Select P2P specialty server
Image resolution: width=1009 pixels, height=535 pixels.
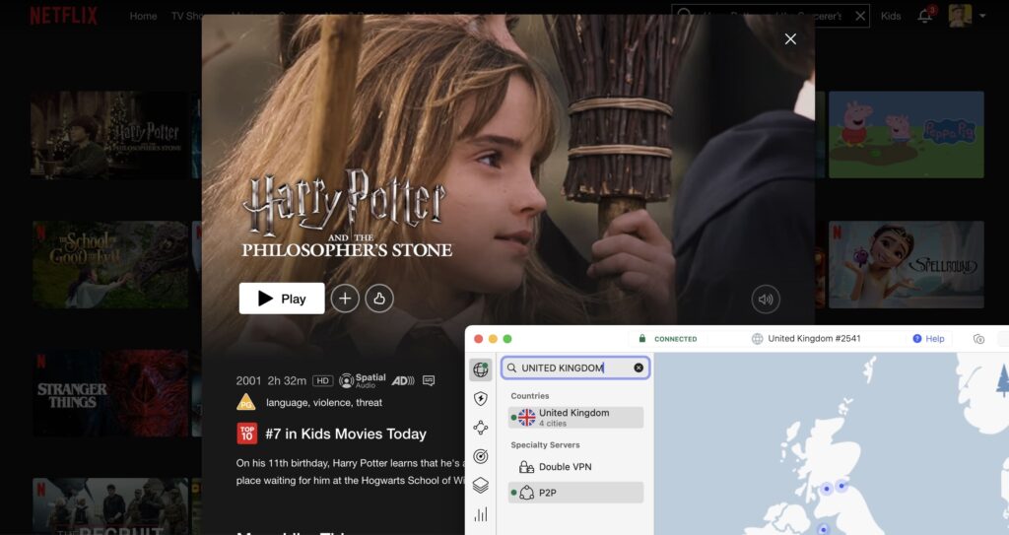tap(575, 493)
